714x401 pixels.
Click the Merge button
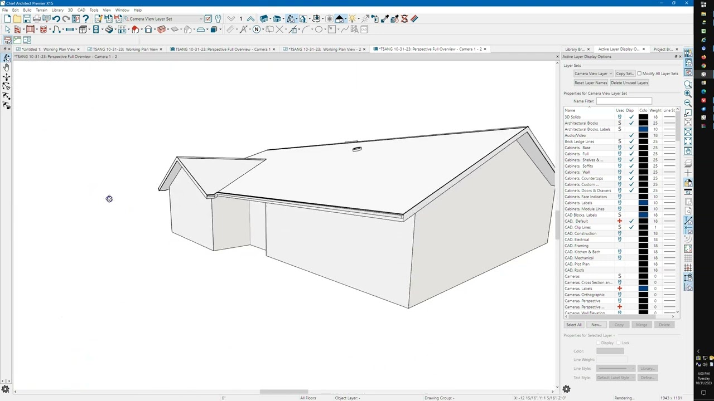(641, 325)
